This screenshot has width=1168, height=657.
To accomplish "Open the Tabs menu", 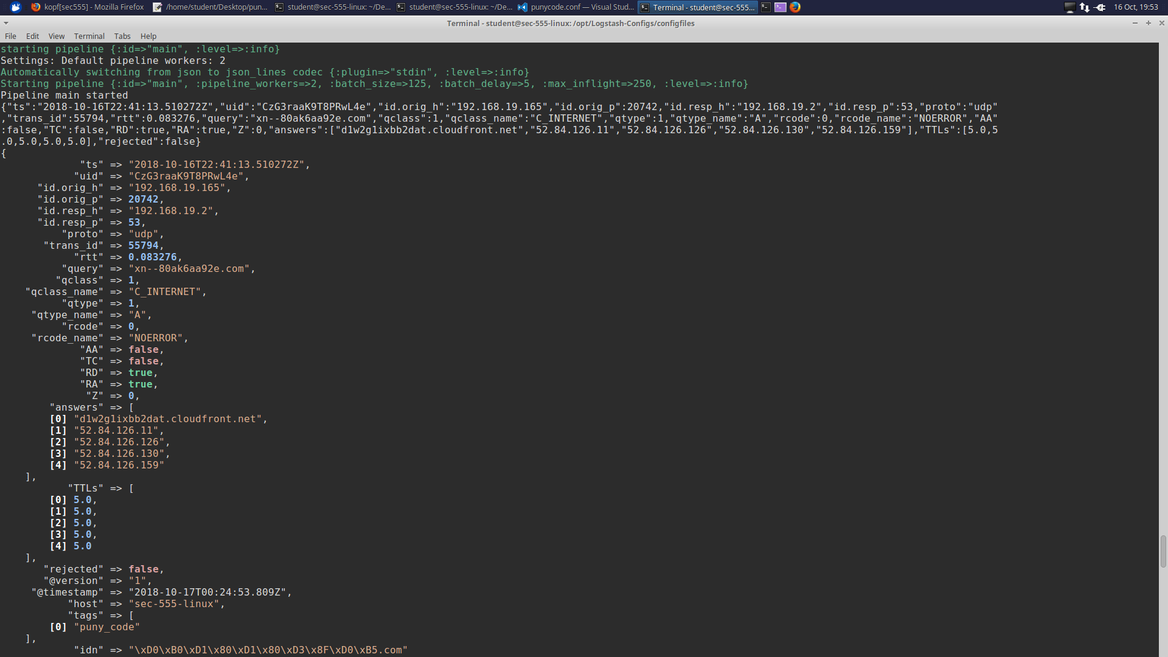I will coord(122,36).
